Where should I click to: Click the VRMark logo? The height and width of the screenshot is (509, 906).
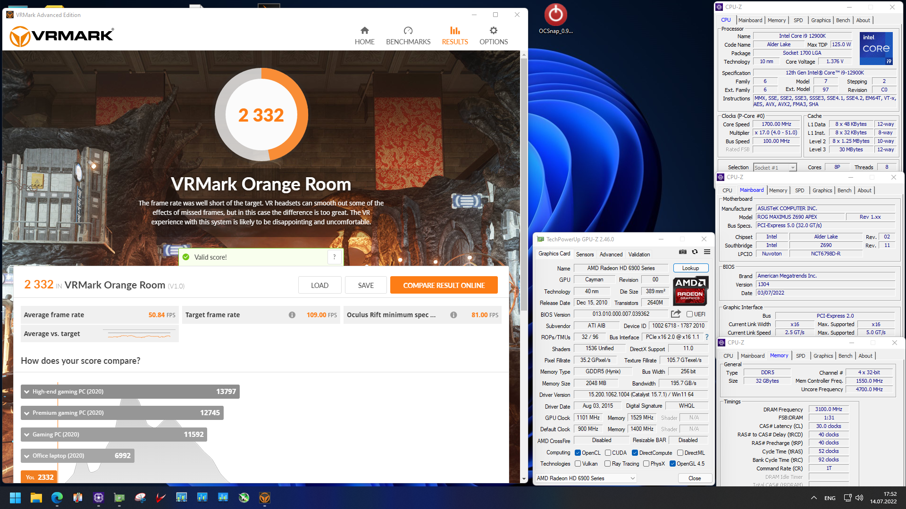(x=61, y=36)
